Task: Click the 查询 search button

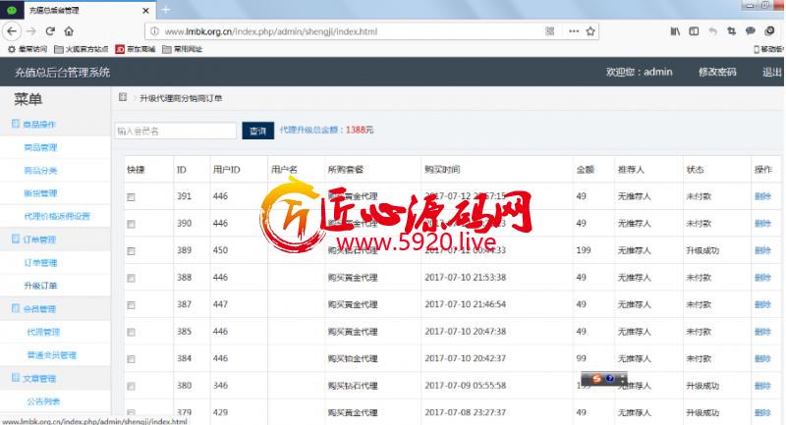Action: point(257,131)
